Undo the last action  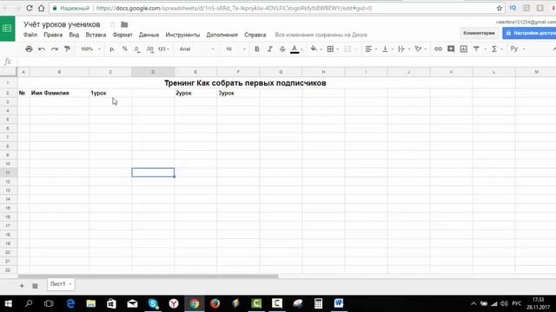(42, 49)
